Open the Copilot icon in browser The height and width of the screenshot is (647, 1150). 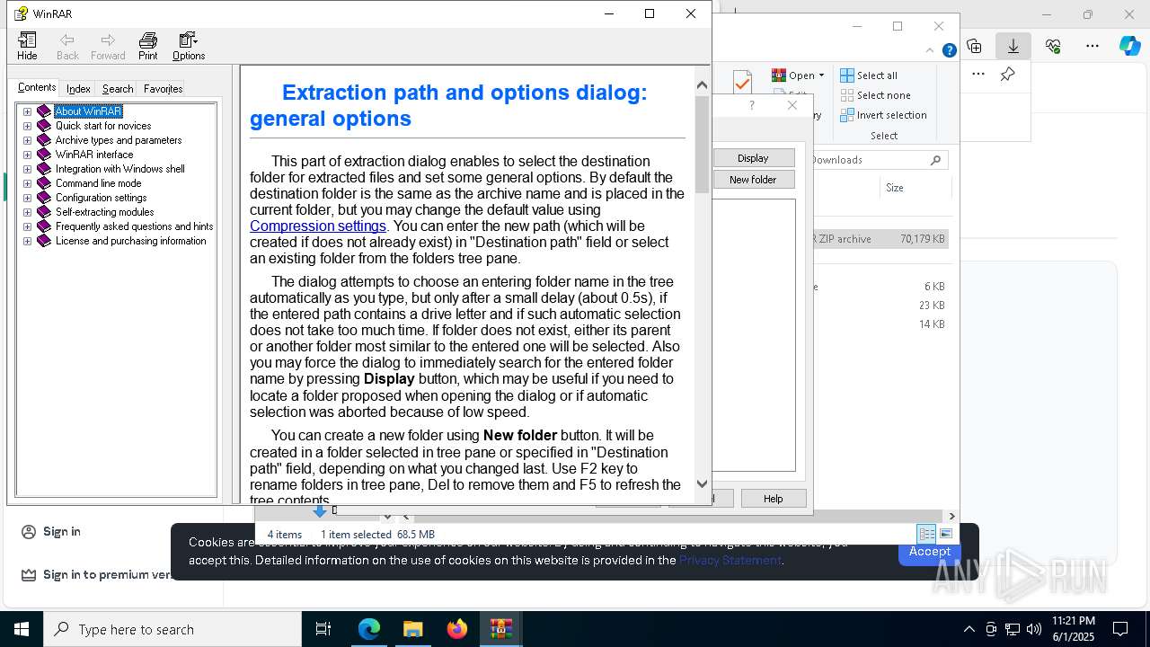[1130, 46]
